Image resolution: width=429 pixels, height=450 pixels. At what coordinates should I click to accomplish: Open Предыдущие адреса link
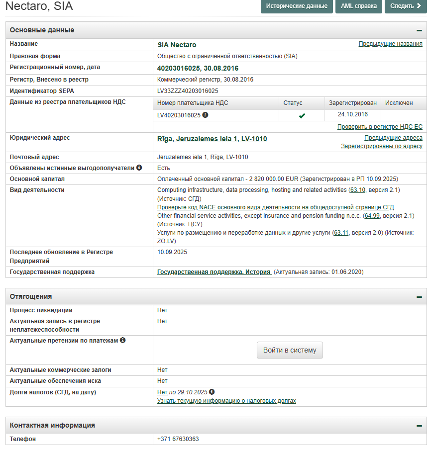pos(393,138)
